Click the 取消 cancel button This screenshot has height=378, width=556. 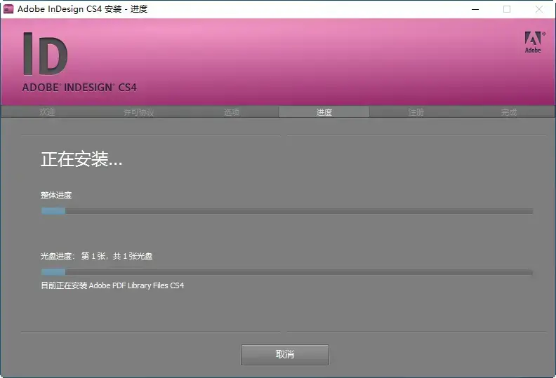point(285,354)
